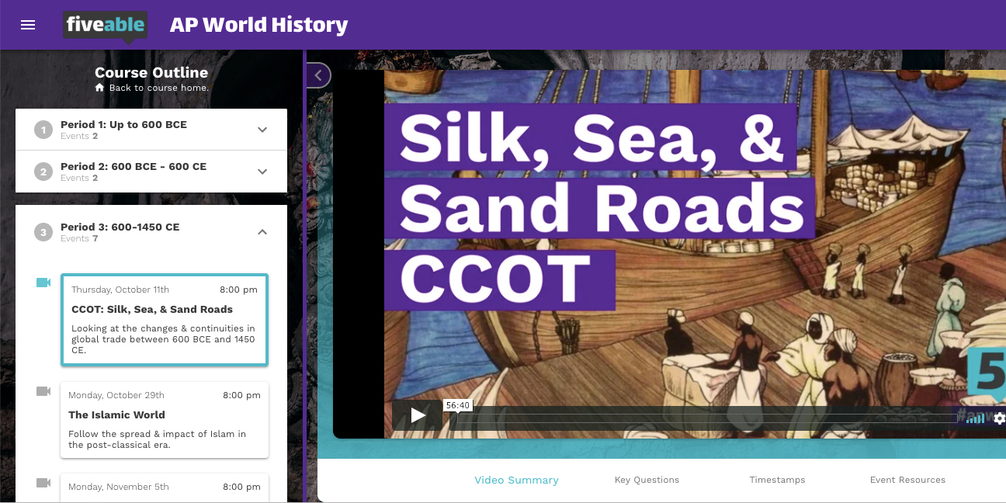
Task: Expand Period 2: 600 BCE - 600 CE
Action: click(151, 172)
